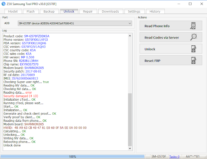Click the Running zTool, please wait line
207x159 pixels.
click(23, 103)
